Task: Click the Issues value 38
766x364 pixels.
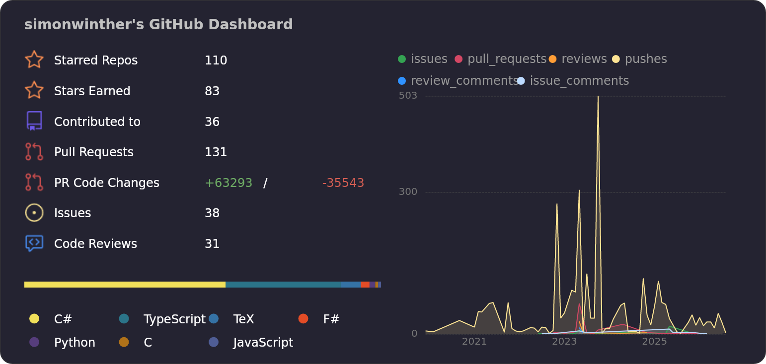Action: pos(212,213)
